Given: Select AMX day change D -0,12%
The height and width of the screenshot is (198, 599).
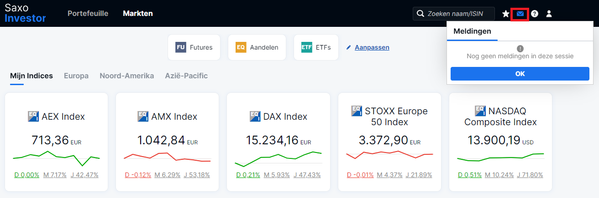Looking at the screenshot, I should coord(138,175).
